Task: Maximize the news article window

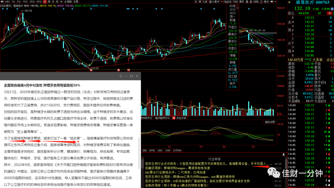Action: 131,76
